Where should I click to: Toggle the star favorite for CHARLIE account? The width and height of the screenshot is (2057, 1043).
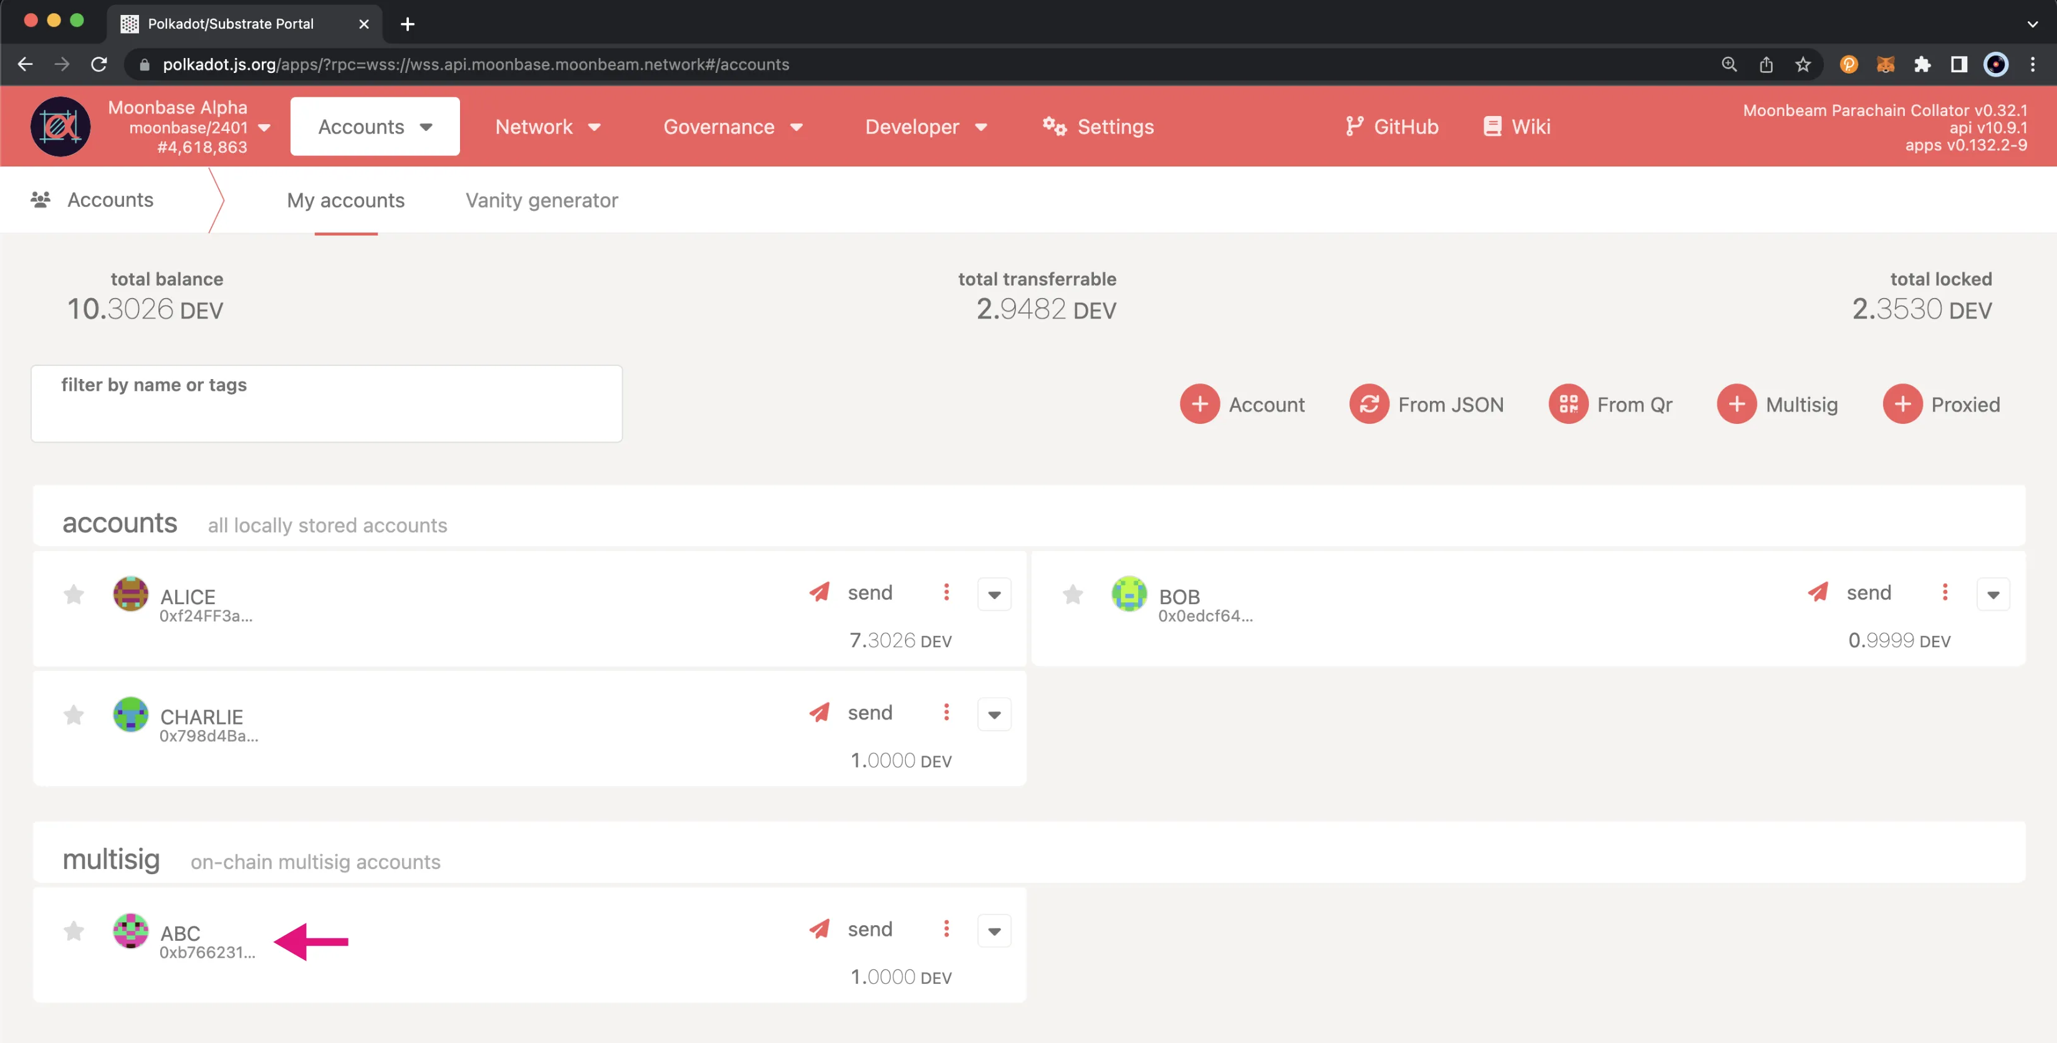point(73,713)
